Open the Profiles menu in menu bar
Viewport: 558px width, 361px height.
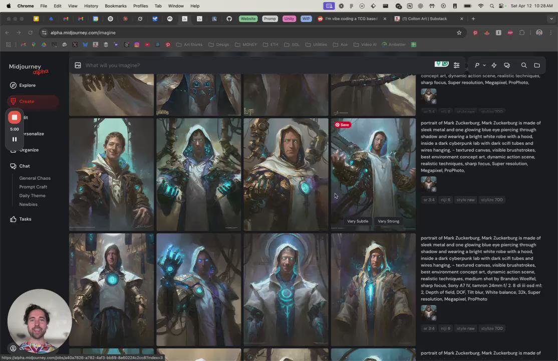click(141, 6)
